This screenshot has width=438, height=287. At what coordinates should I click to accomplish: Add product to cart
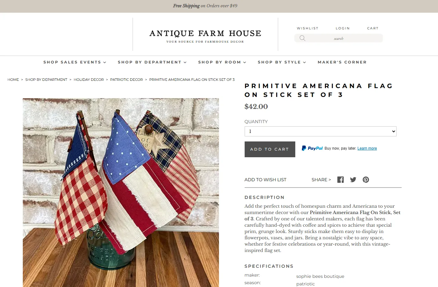(x=270, y=149)
